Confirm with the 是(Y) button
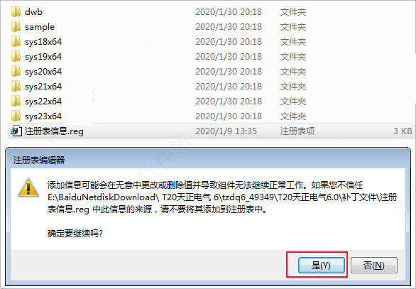This screenshot has height=289, width=416. click(322, 265)
